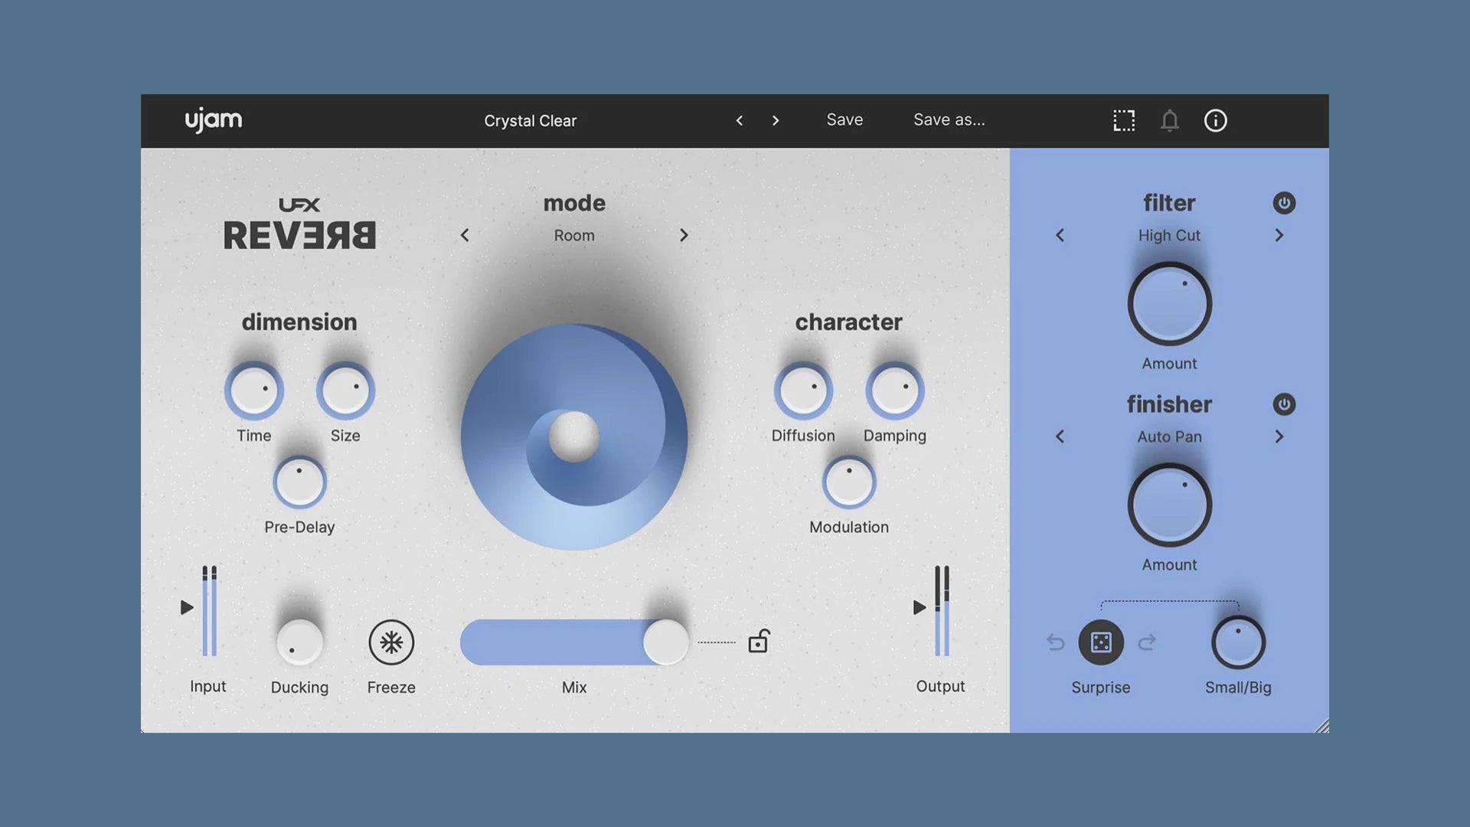Screen dimensions: 1470x827
Task: Toggle the finisher power button
Action: point(1284,404)
